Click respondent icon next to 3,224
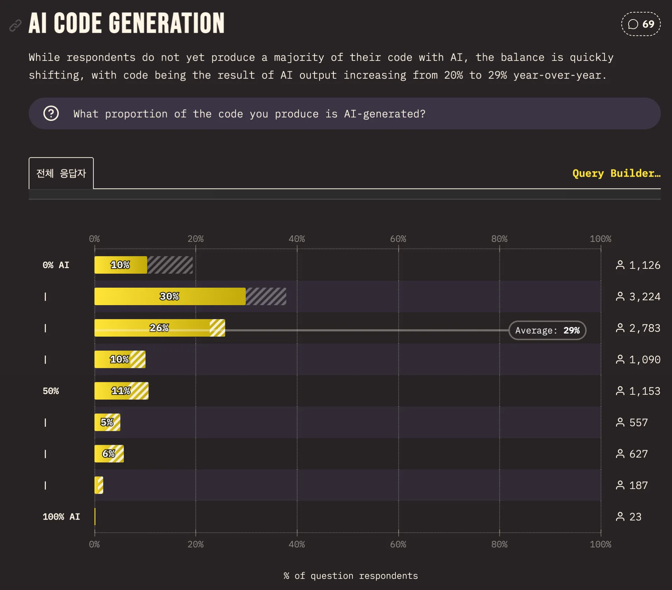Screen dimensions: 672x590 (620, 296)
